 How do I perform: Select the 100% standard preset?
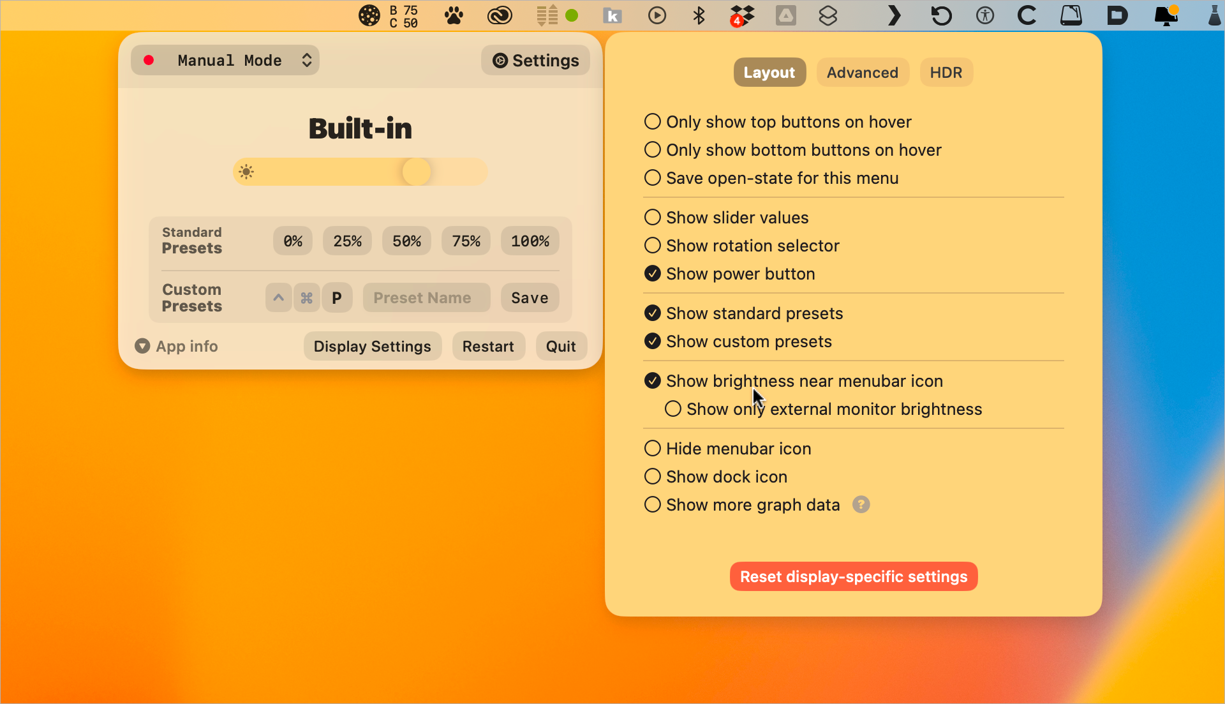coord(530,241)
